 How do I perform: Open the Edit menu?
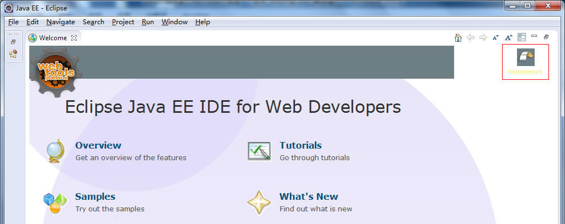click(x=33, y=22)
